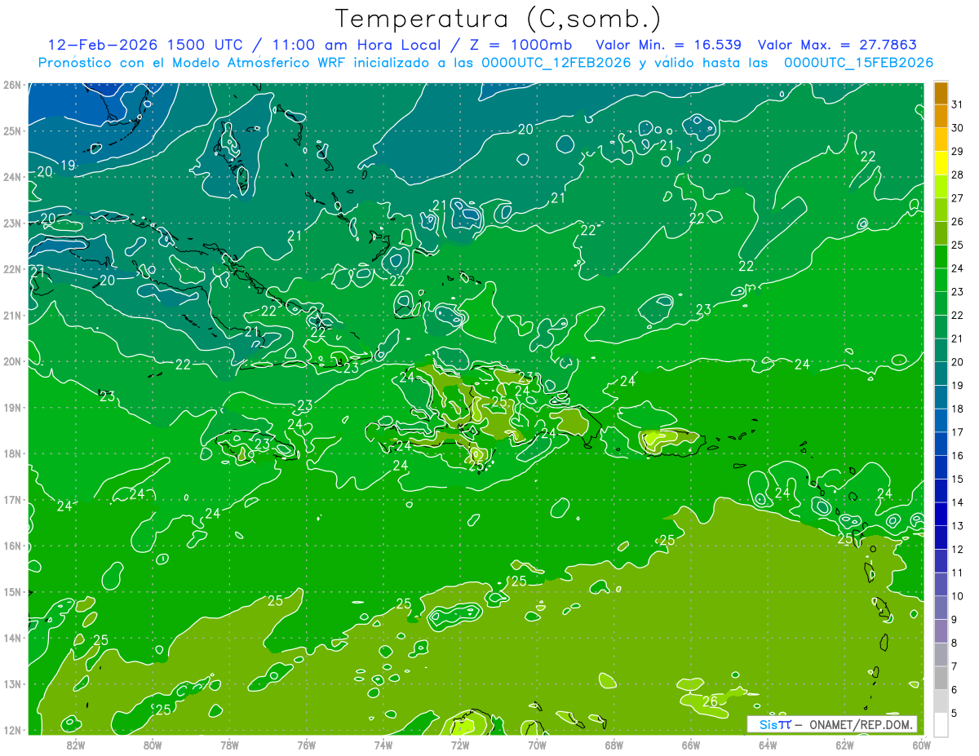Click latitude axis label '24N'

[12, 177]
